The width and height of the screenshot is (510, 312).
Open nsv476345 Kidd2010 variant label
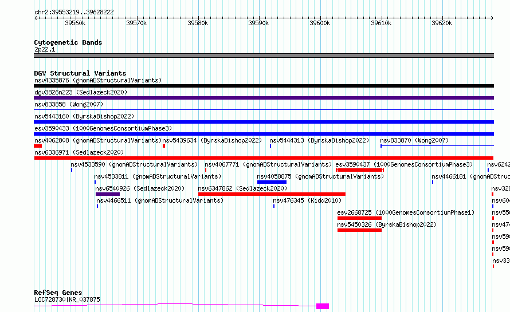coord(307,200)
